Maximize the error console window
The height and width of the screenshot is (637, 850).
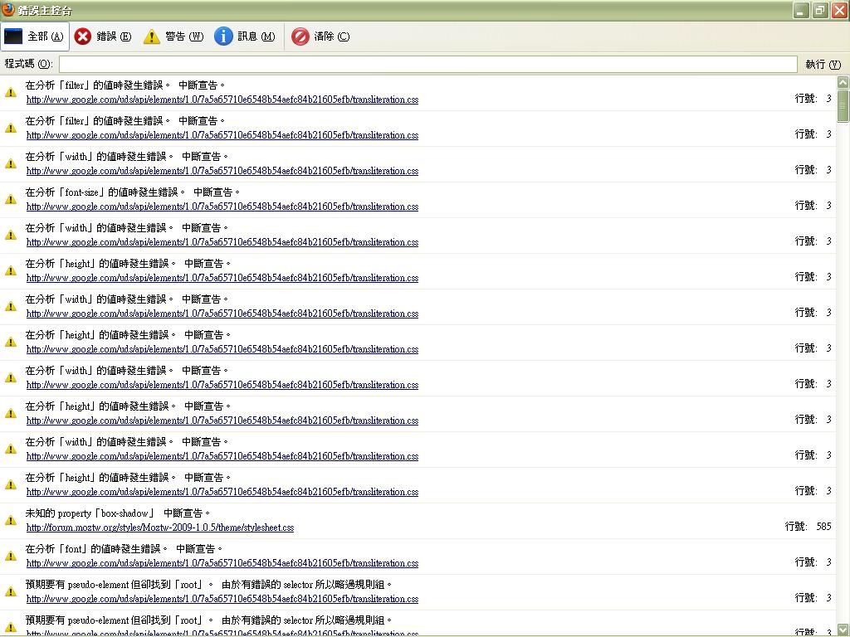(x=819, y=10)
